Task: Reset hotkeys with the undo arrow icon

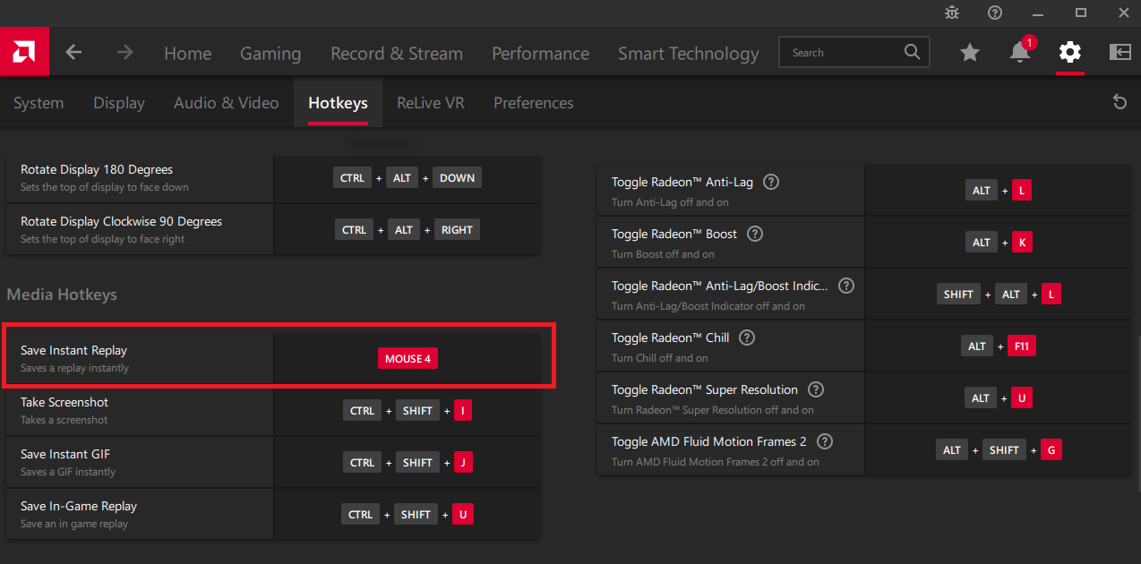Action: (1119, 102)
